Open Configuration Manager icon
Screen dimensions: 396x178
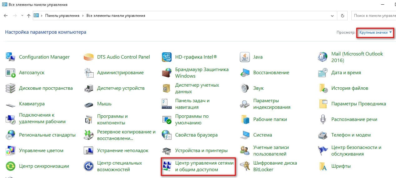click(x=11, y=57)
